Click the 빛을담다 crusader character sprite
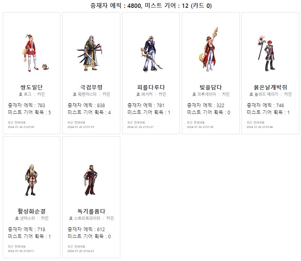 pyautogui.click(x=209, y=49)
